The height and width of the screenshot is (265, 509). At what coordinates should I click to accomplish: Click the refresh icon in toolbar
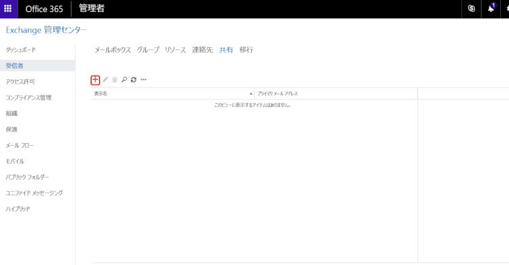(134, 80)
